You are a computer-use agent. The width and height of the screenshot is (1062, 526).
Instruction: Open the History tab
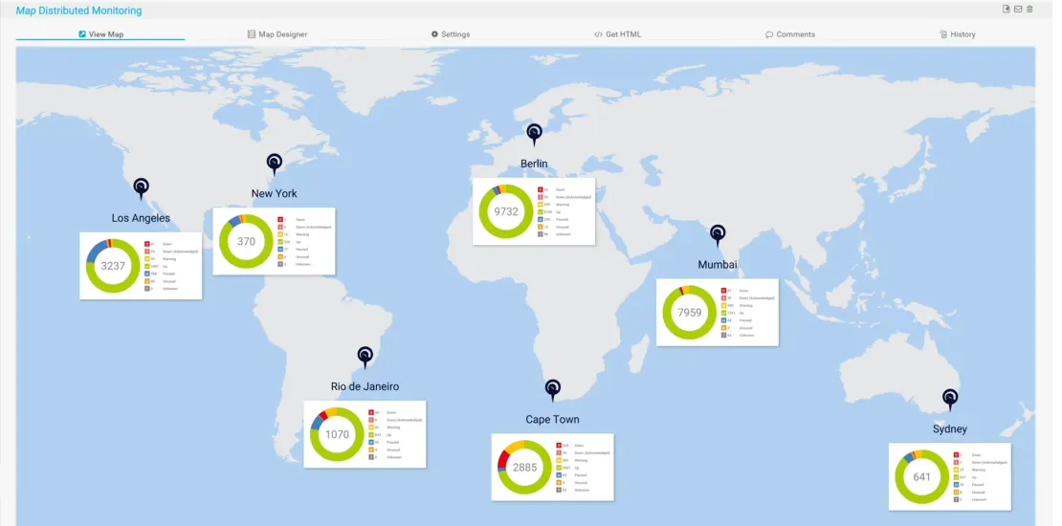point(958,34)
